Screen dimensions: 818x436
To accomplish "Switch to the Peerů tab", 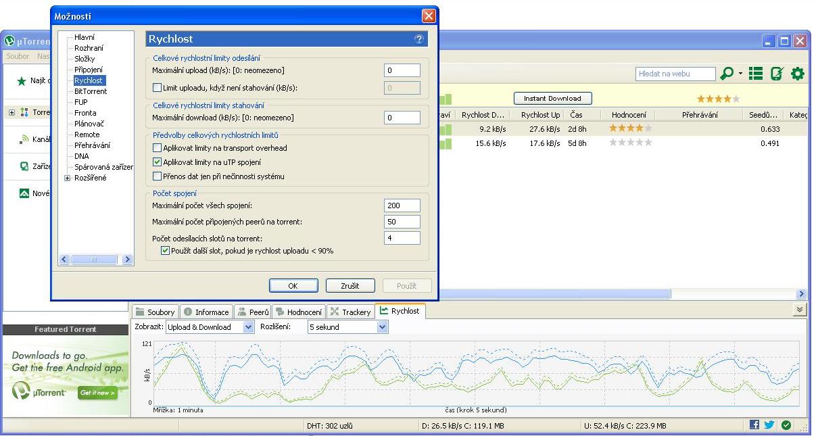I will pos(253,312).
